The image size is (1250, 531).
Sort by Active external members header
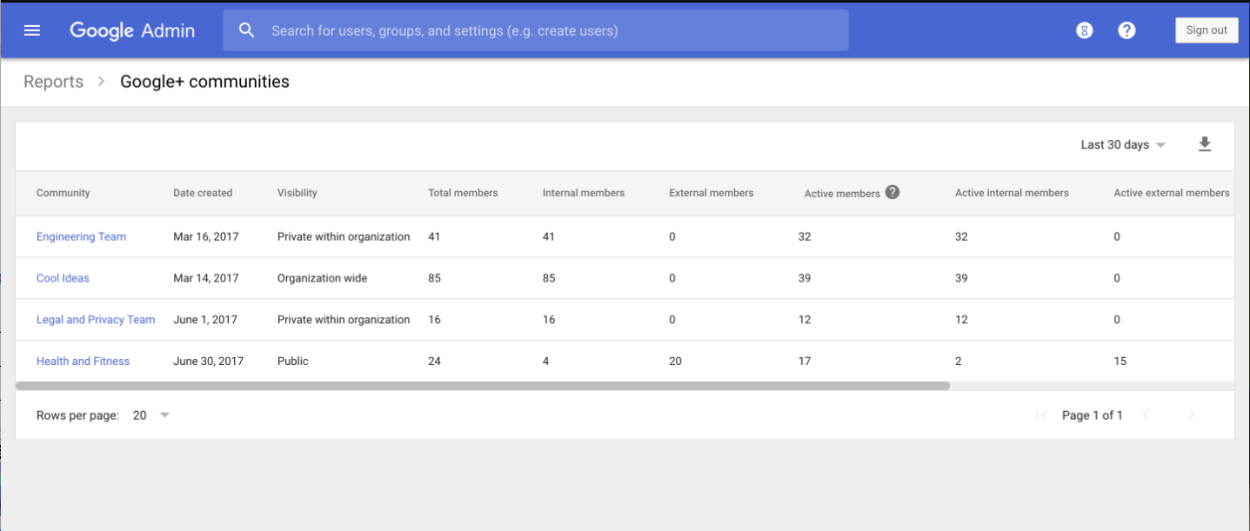(1172, 193)
